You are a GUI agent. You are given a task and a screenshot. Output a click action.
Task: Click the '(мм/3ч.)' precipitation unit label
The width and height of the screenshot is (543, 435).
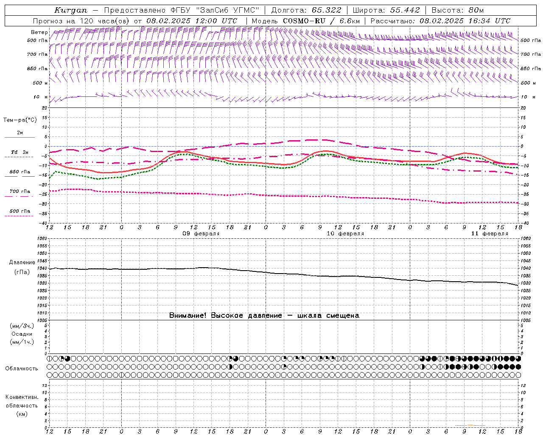(x=22, y=326)
